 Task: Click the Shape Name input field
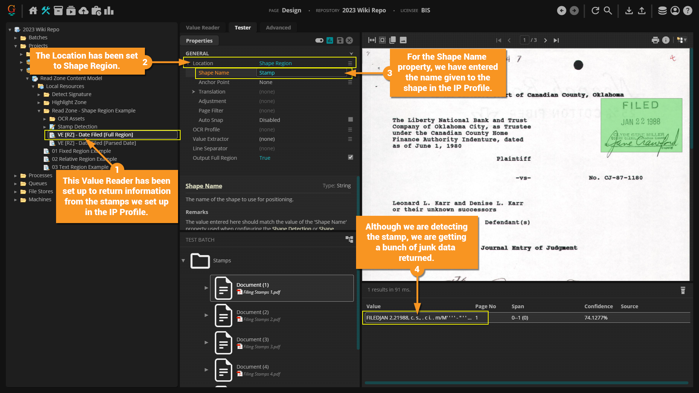(301, 73)
